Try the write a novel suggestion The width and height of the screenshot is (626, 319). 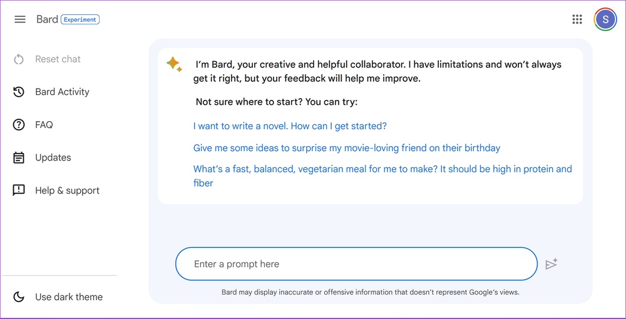pyautogui.click(x=290, y=126)
